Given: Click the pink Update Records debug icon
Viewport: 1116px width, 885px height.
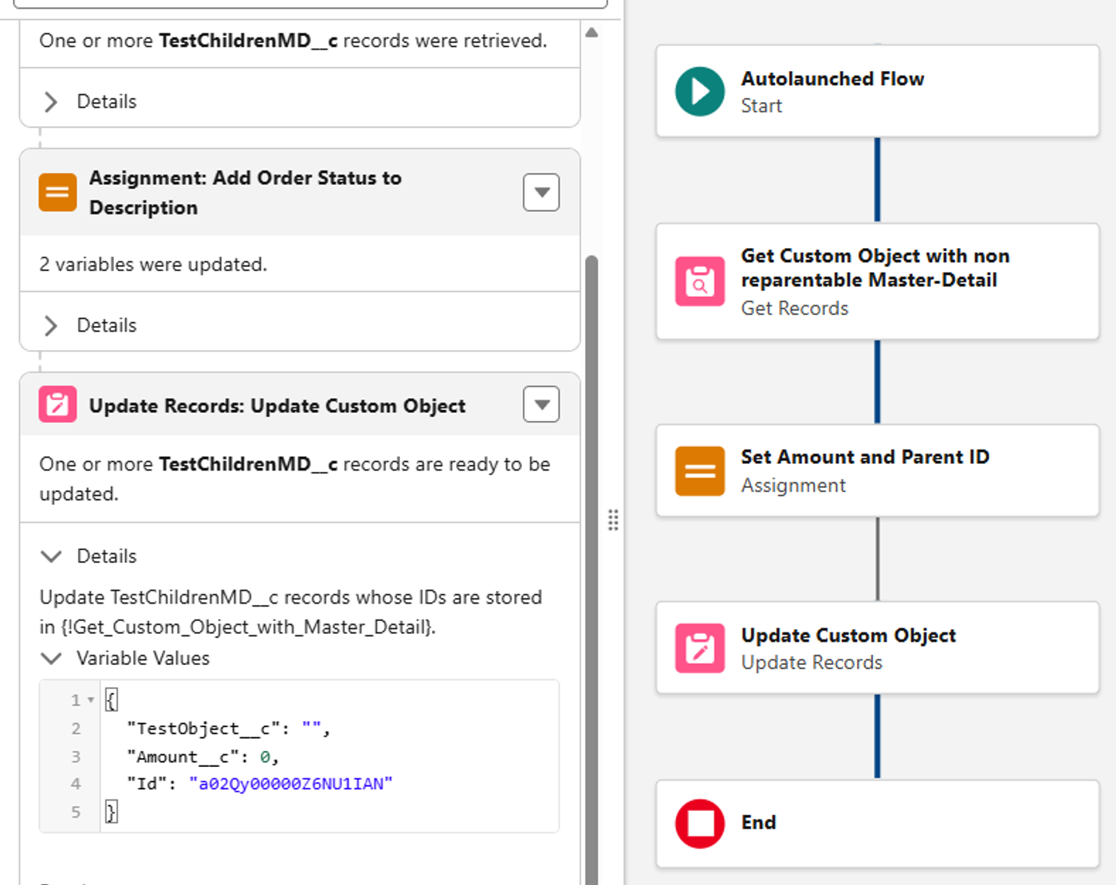Looking at the screenshot, I should (57, 404).
